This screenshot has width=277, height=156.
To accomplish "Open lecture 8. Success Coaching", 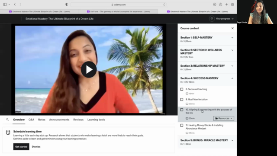I will pyautogui.click(x=196, y=89).
